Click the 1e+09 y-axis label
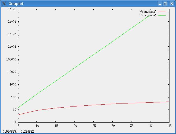The image size is (176, 134). pyautogui.click(x=12, y=9)
